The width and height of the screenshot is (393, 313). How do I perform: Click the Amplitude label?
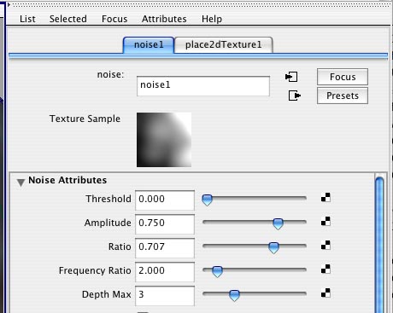pos(108,223)
